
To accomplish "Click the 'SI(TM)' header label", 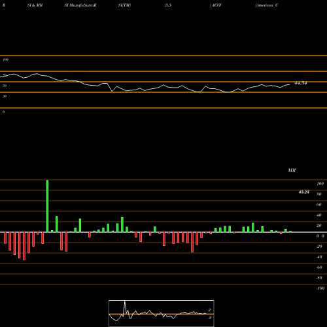I will (x=124, y=5).
